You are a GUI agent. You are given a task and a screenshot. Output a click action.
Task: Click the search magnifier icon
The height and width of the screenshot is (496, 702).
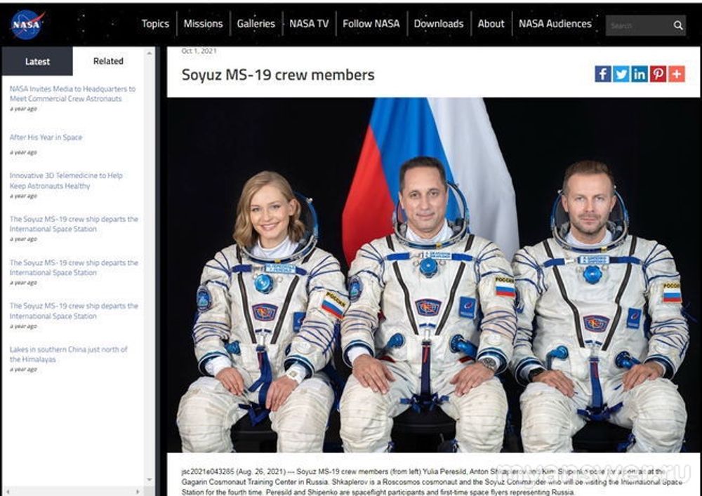(677, 26)
